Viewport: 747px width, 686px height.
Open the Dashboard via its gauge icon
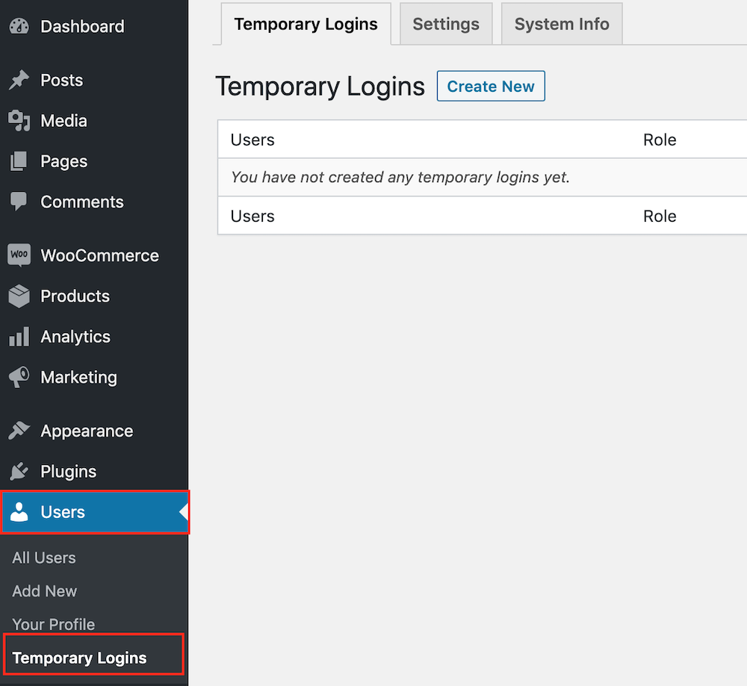pos(19,26)
